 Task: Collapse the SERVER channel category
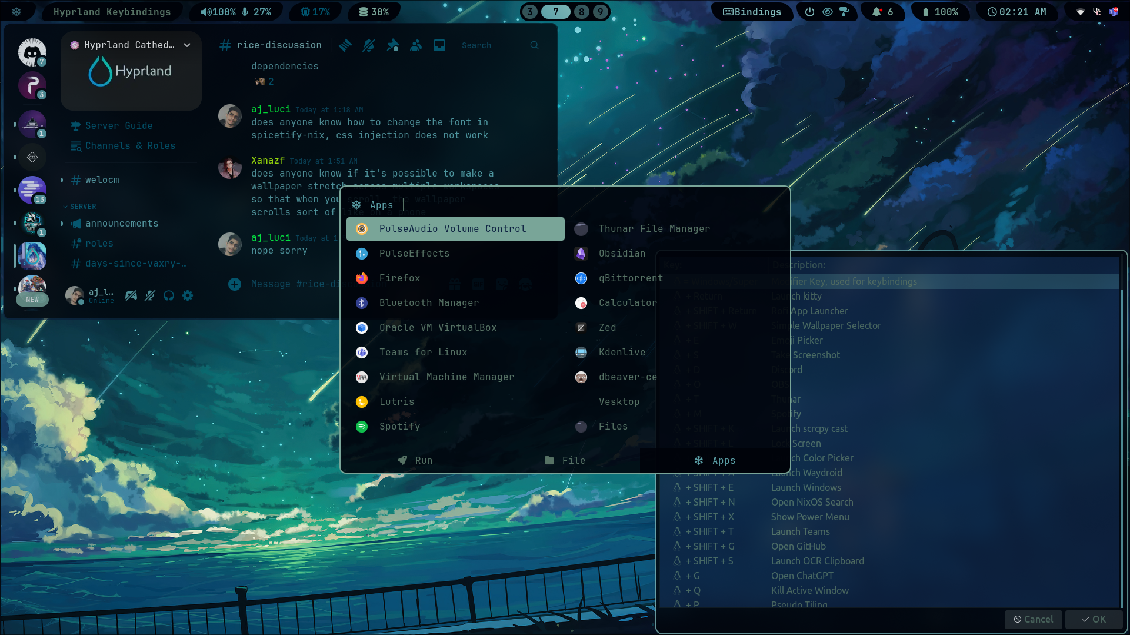(79, 207)
